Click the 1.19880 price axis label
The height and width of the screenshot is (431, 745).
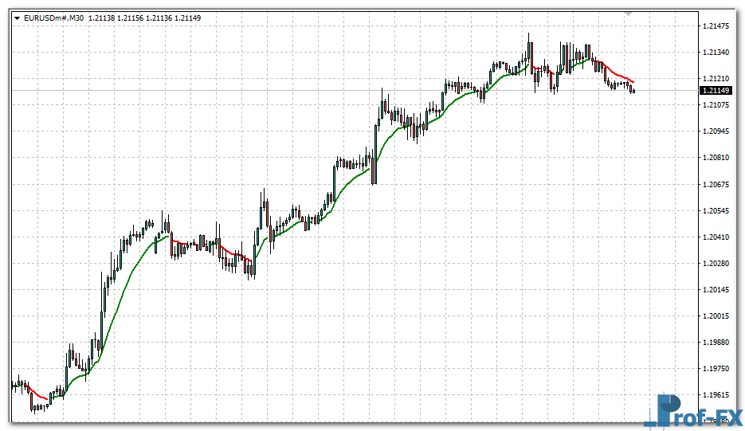[716, 343]
